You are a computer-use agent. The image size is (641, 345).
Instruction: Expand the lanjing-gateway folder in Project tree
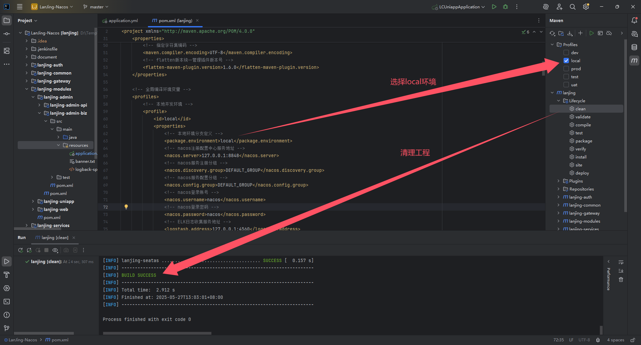tap(27, 81)
